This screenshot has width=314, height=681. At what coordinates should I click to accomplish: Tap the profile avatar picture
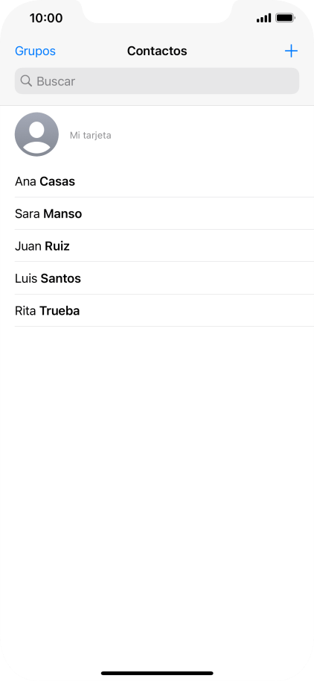pos(36,134)
